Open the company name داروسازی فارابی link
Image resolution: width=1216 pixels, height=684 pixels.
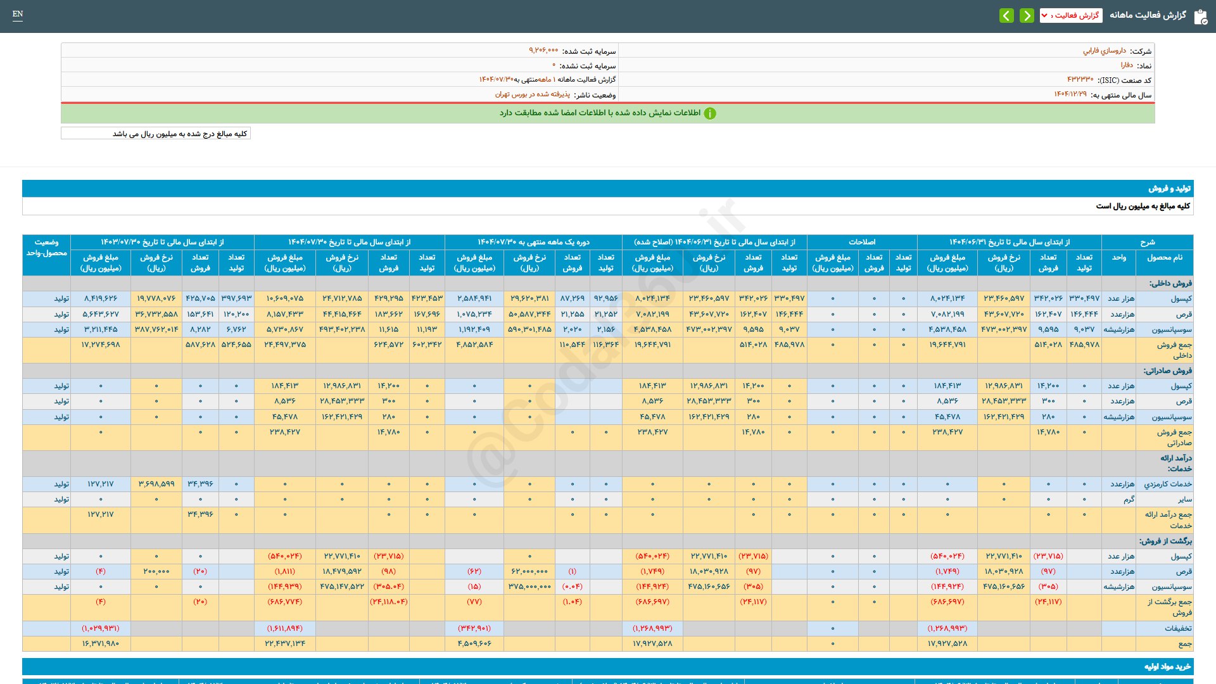pos(1104,51)
